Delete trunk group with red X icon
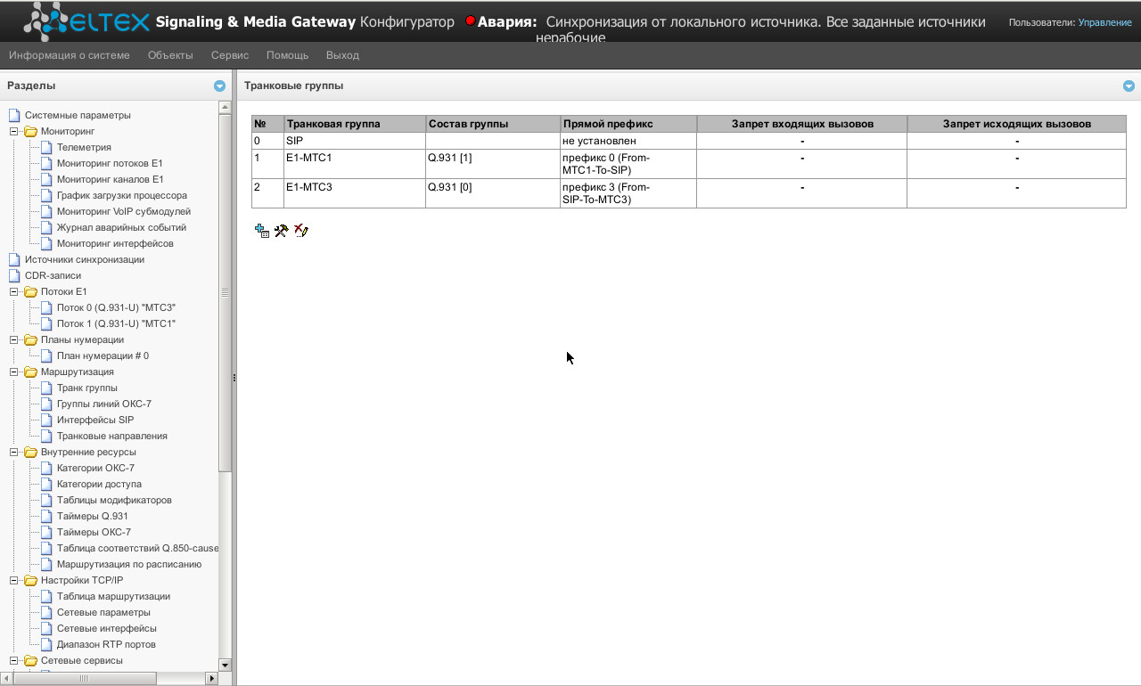This screenshot has width=1141, height=686. point(301,231)
